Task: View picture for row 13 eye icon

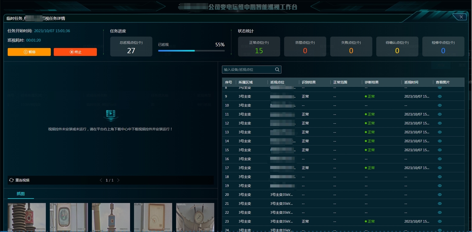Action: coord(440,132)
